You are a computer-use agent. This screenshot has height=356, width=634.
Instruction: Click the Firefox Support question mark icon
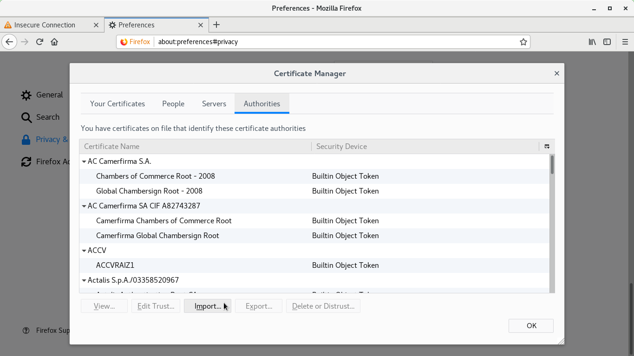[26, 330]
